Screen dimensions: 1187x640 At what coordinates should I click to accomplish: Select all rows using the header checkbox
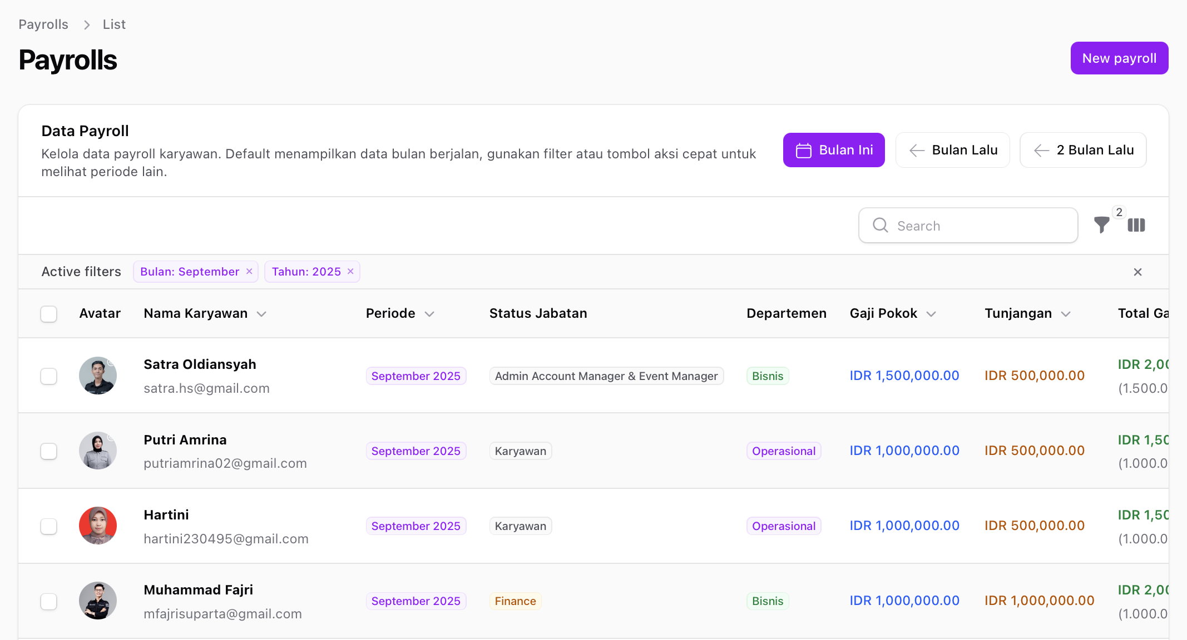49,313
